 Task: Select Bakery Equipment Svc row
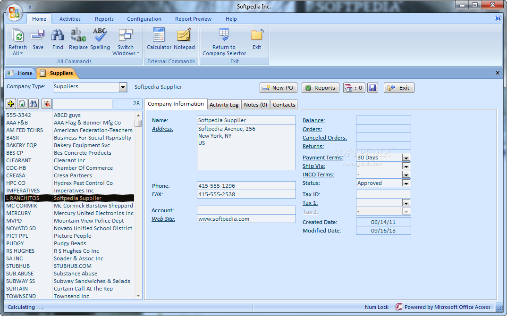(69, 145)
